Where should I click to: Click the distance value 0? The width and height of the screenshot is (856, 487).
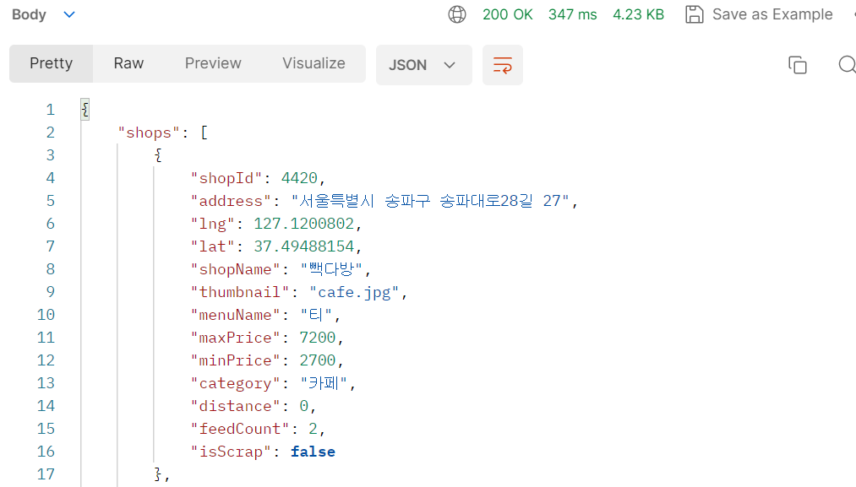tap(303, 406)
